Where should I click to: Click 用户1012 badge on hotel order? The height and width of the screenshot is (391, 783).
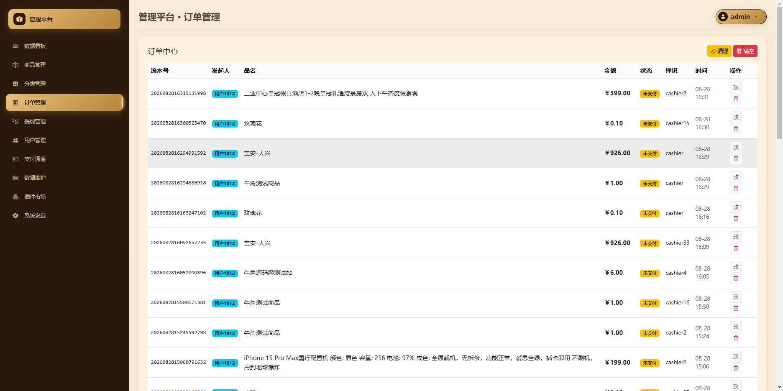(225, 94)
